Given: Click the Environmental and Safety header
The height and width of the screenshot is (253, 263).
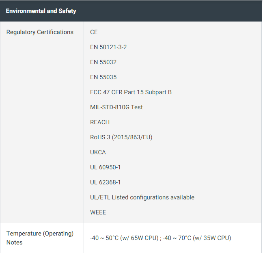Looking at the screenshot, I should [41, 11].
